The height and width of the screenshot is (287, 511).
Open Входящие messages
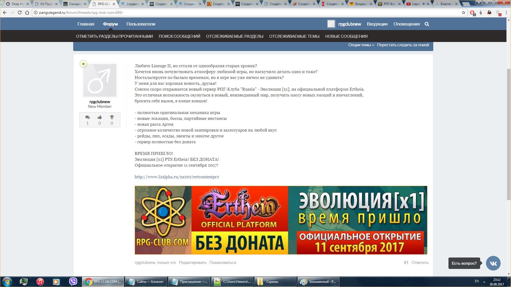pos(377,24)
